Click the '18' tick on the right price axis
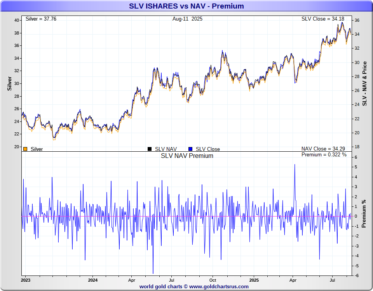Screen dimensions: 373x291 (x=357, y=147)
